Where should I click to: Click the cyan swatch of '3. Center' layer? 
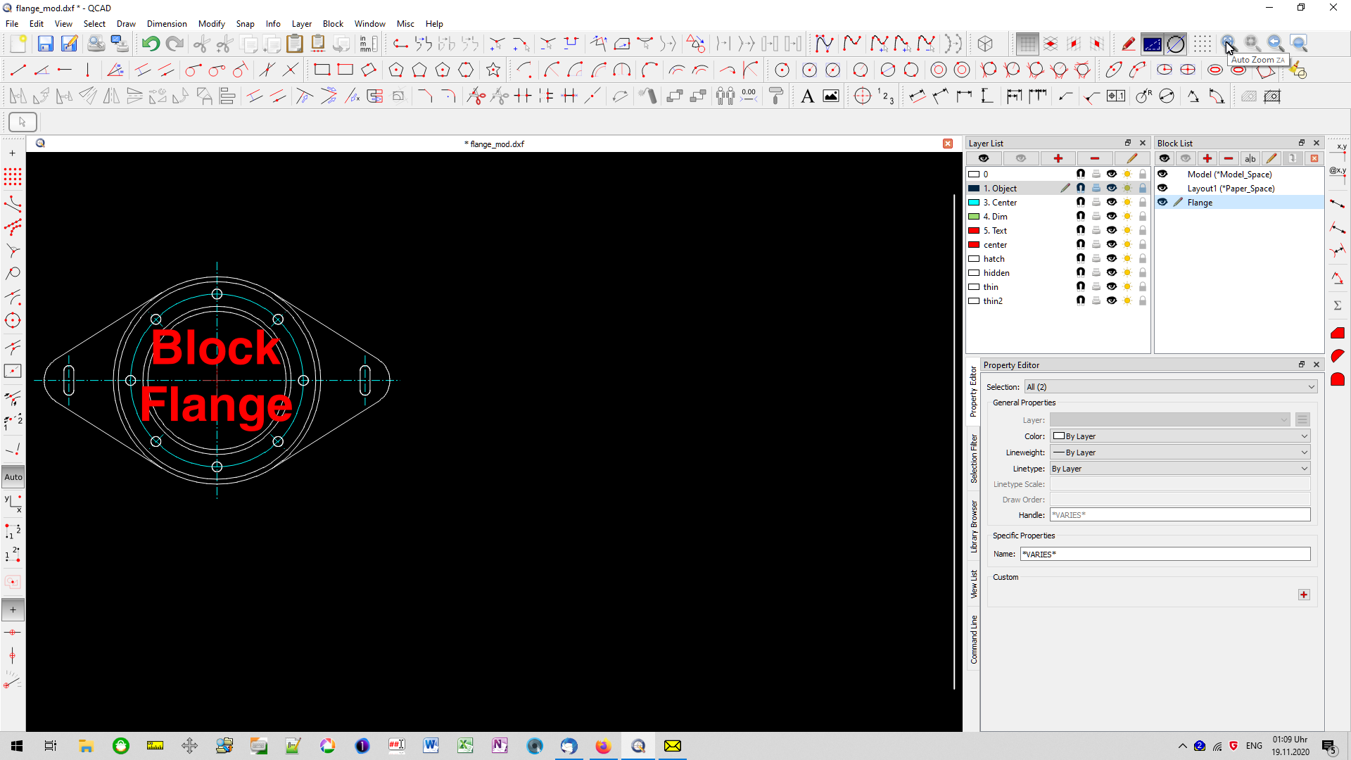click(x=974, y=202)
